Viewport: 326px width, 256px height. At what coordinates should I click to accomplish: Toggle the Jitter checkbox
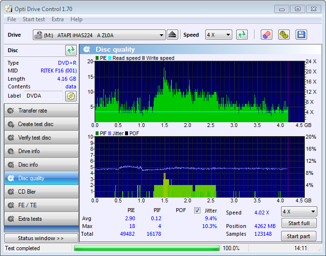point(197,211)
